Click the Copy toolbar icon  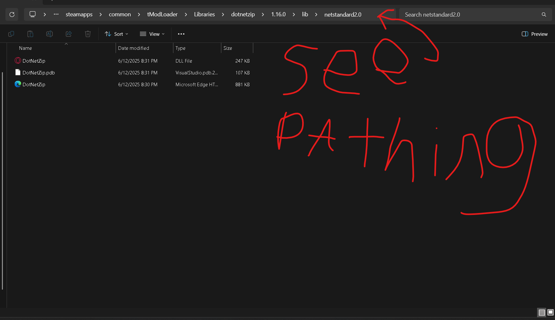[11, 34]
